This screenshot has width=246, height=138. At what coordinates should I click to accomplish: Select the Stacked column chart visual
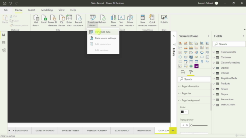186,43
